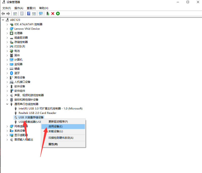202x173 pixels.
Task: Expand the 音频输入和输出 node
Action: [7, 140]
